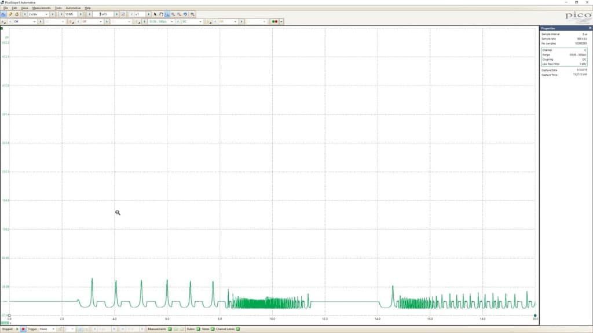Add a measurement with the green plus icon
Image resolution: width=593 pixels, height=333 pixels.
170,329
